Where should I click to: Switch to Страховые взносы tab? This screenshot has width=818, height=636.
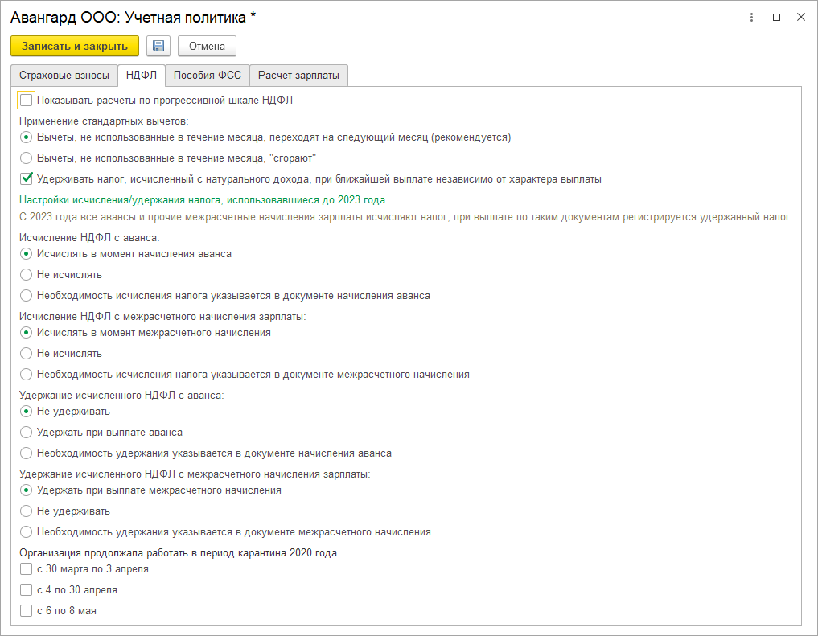coord(64,76)
